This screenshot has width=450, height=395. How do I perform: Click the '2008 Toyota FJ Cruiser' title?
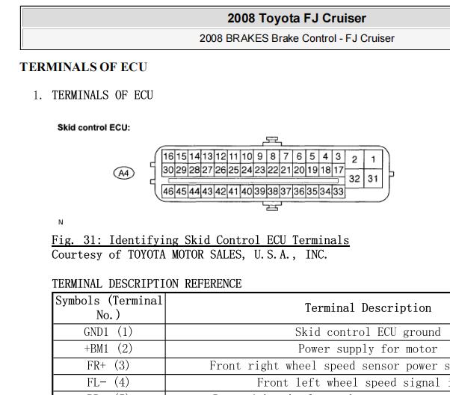pos(297,18)
